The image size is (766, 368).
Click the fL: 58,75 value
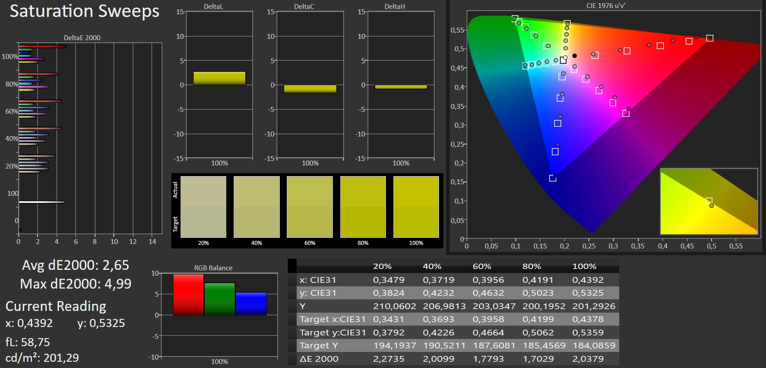[x=28, y=342]
